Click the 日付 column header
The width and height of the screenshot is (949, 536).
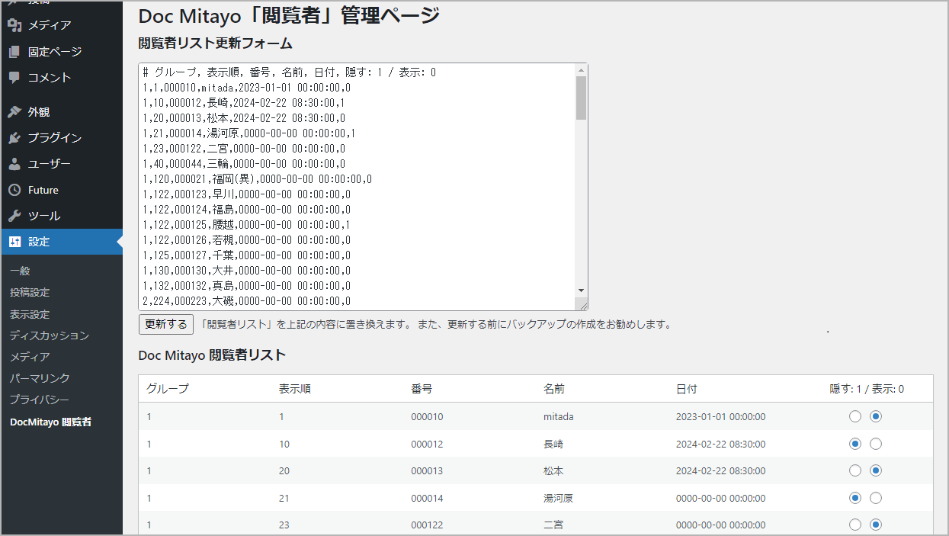[x=687, y=389]
